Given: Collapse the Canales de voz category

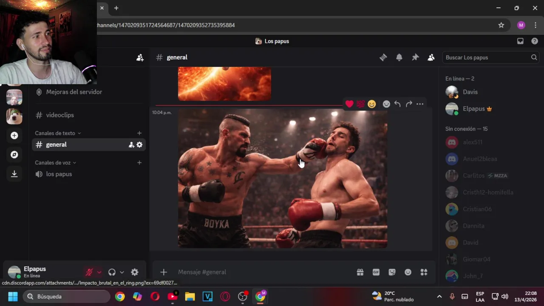Looking at the screenshot, I should 56,162.
